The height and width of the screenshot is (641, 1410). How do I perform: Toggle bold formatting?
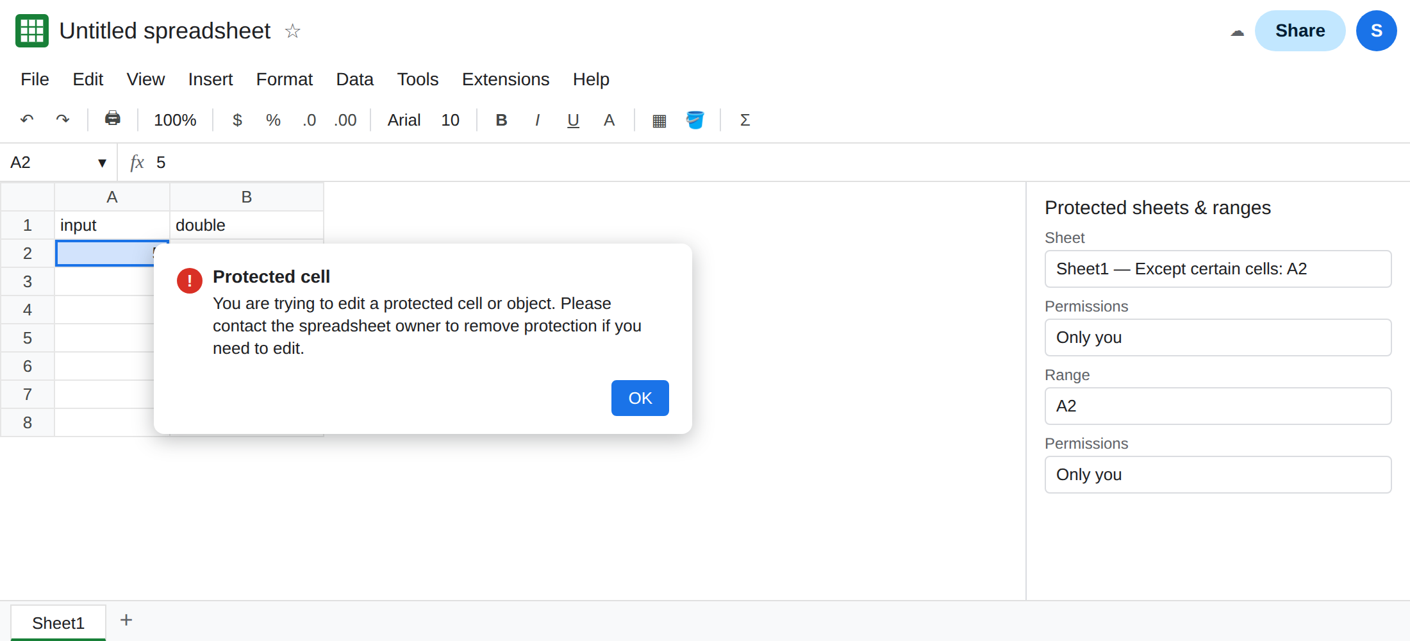pos(501,120)
